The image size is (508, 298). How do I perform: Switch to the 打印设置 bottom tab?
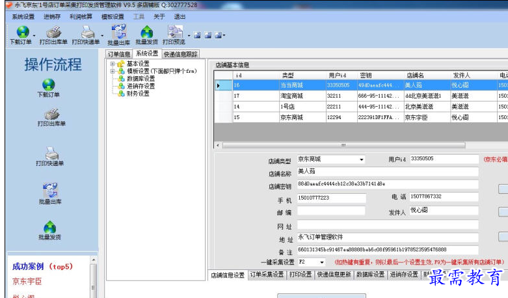301,275
